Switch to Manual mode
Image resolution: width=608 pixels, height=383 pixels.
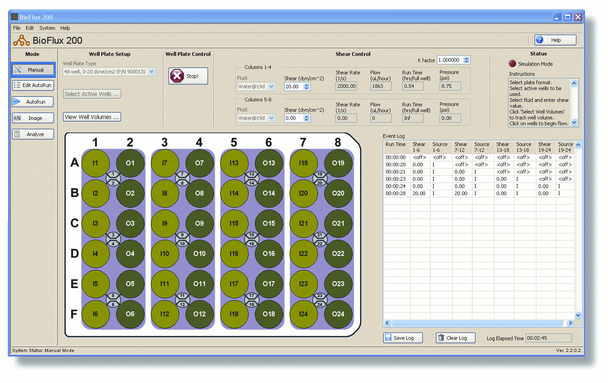[33, 70]
